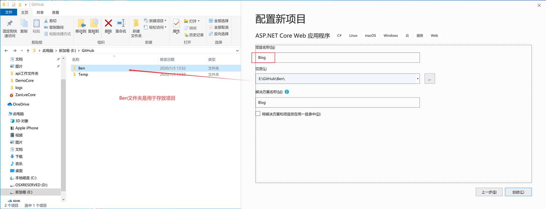The image size is (546, 209).
Task: Expand the location path combo box arrow
Action: coord(418,79)
